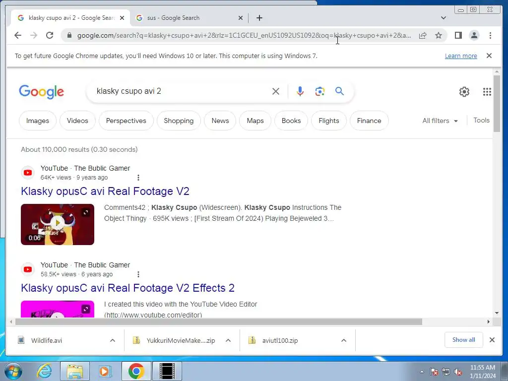Switch to the sus - Google Search tab

[x=189, y=18]
